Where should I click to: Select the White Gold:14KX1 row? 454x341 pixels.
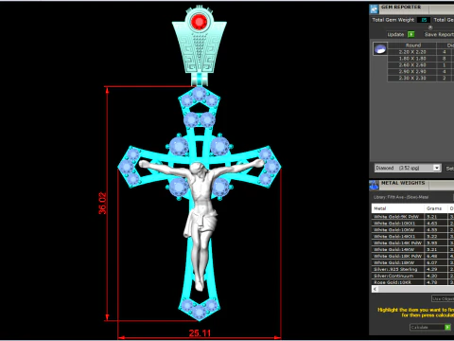(413, 237)
